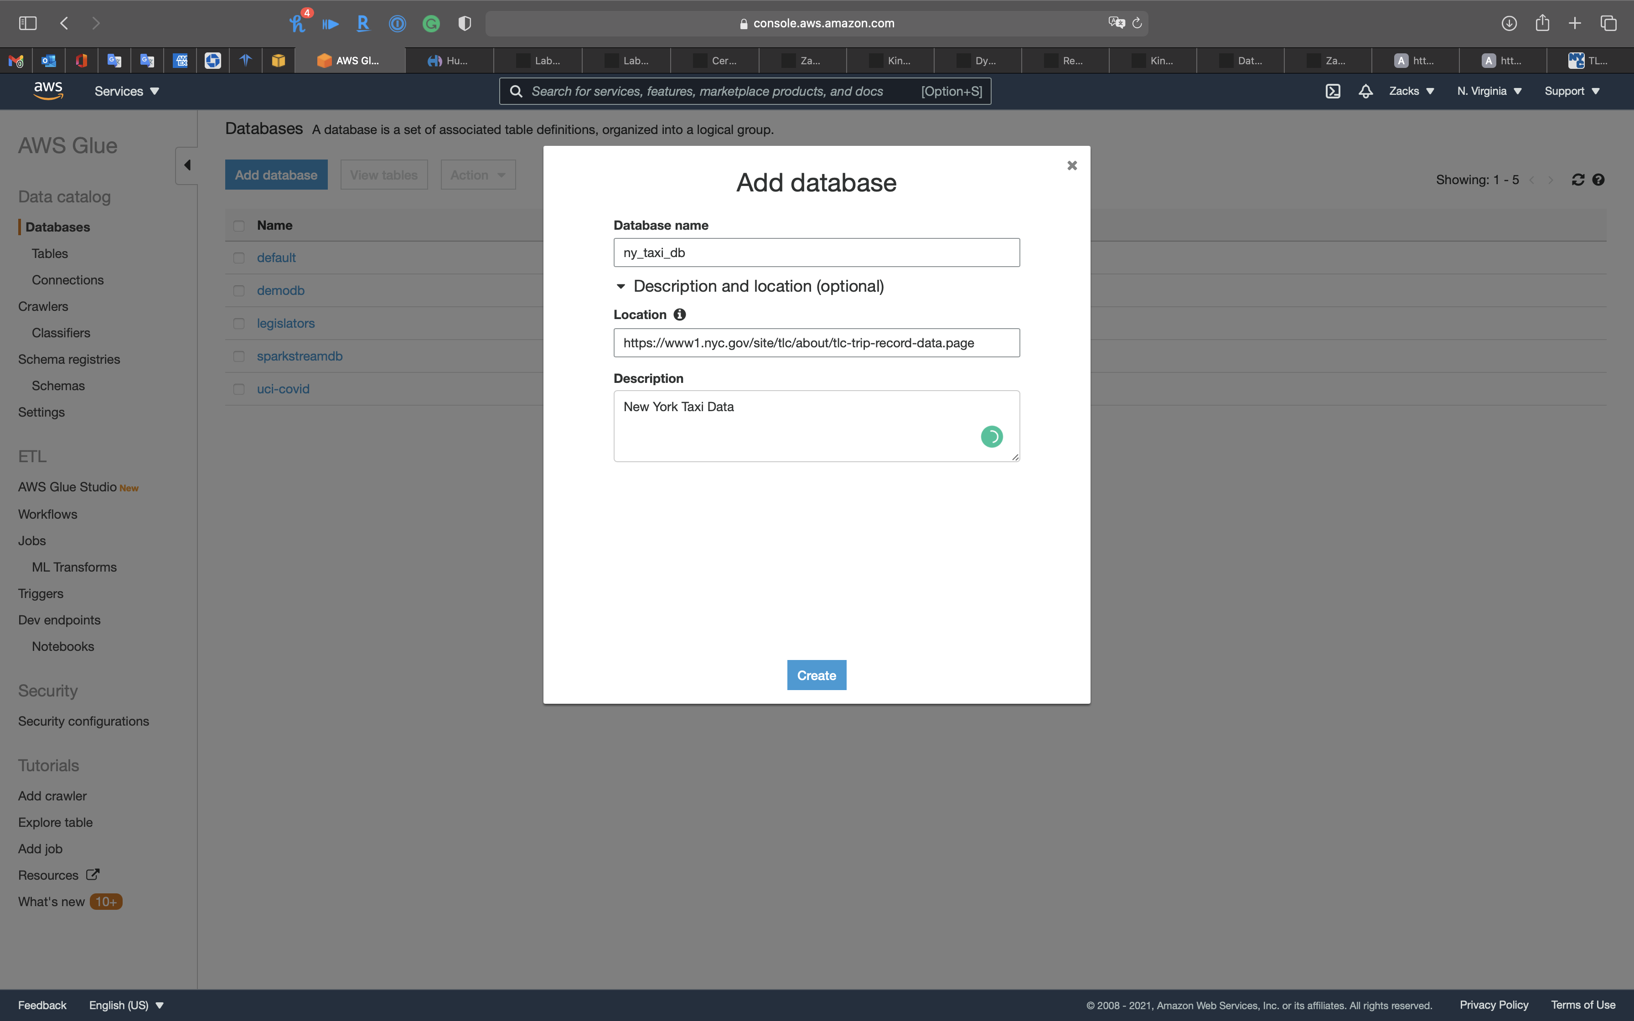Click the refresh databases list icon
This screenshot has height=1021, width=1634.
pos(1577,180)
